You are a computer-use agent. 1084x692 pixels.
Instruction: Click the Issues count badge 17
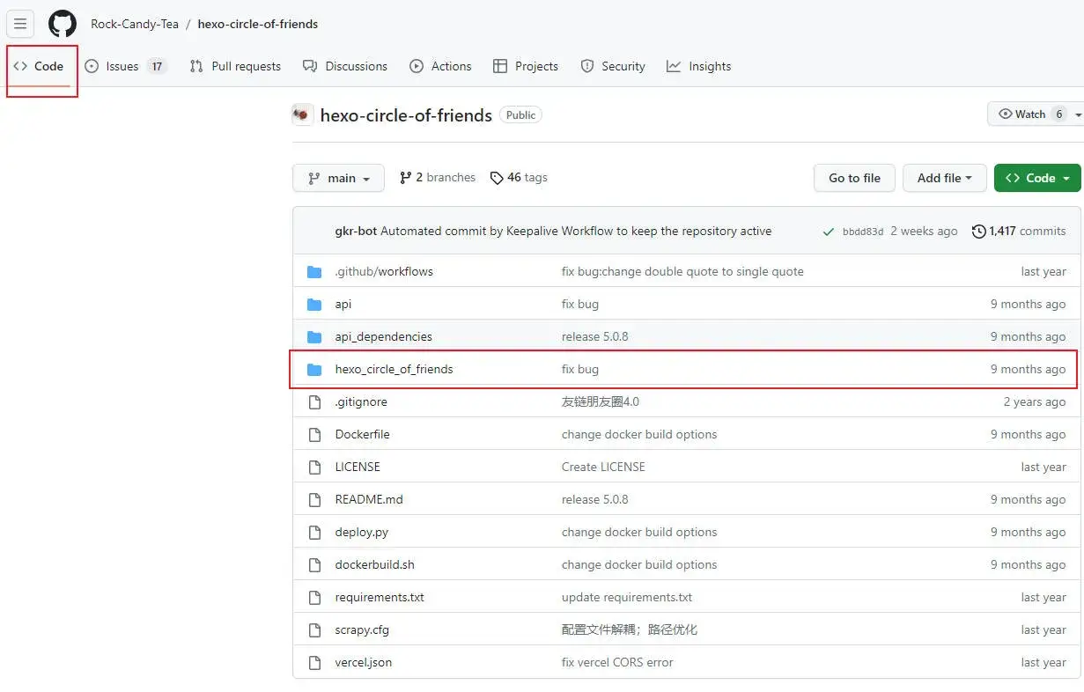[157, 67]
